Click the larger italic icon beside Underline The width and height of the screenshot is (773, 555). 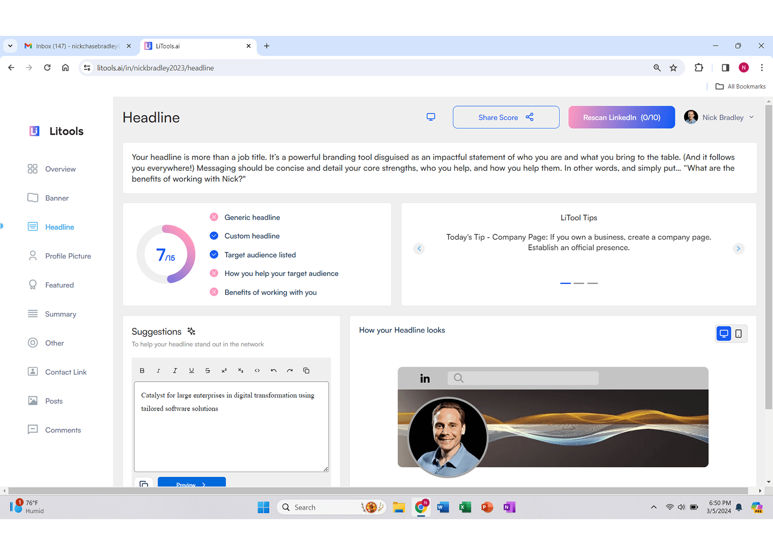(175, 370)
